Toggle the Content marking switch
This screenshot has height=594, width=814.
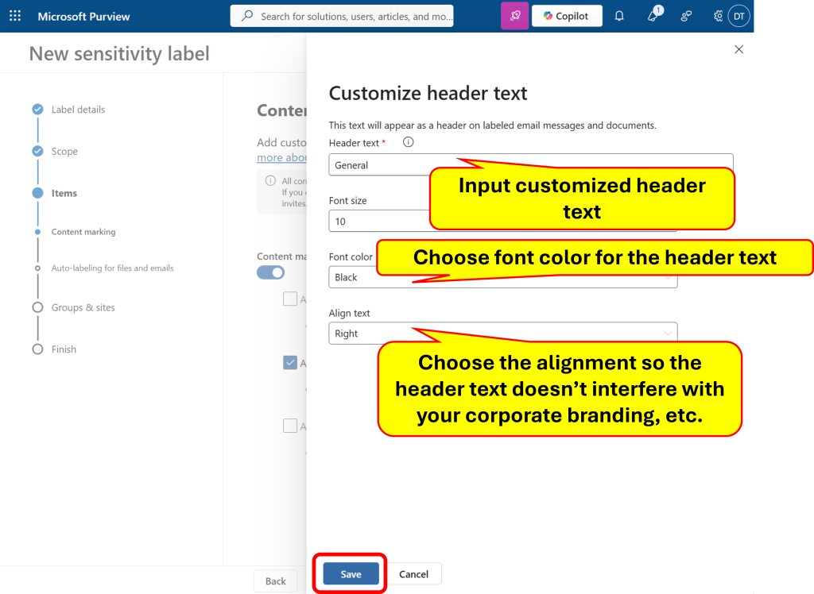click(270, 272)
